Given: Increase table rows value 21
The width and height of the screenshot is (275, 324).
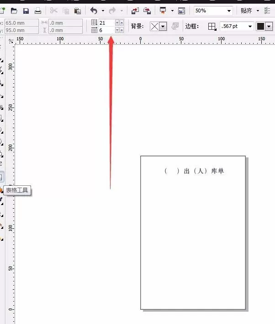Looking at the screenshot, I should click(x=122, y=23).
